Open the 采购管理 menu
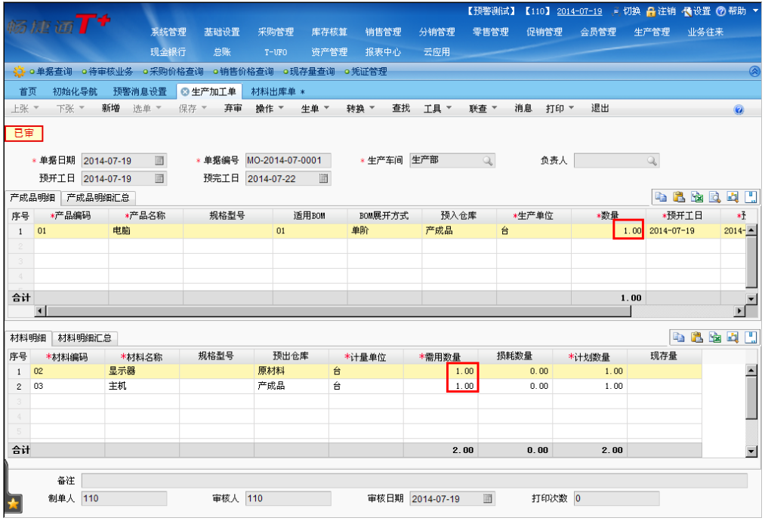Screen dimensions: 765x521 click(x=276, y=32)
